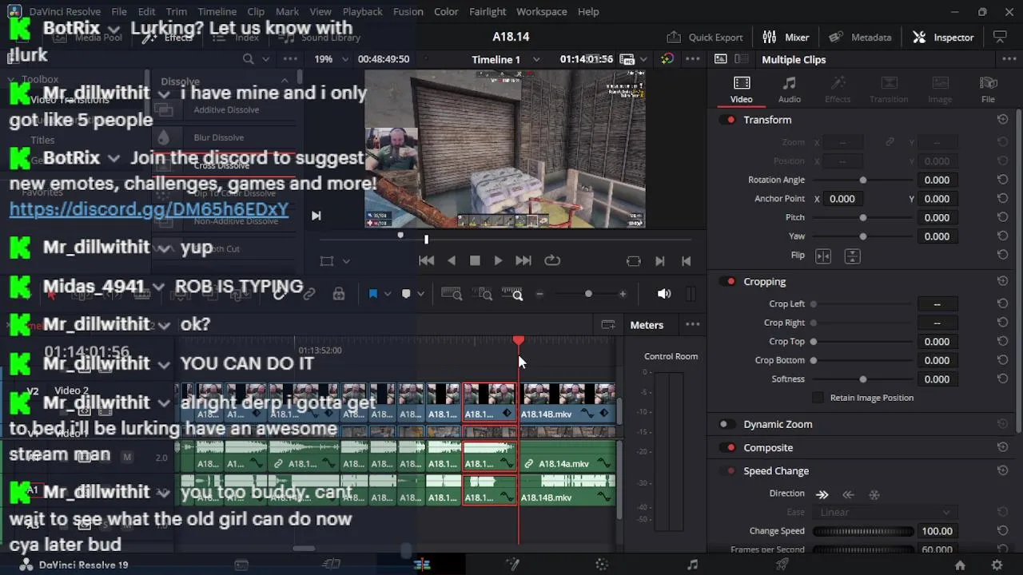This screenshot has height=575, width=1023.
Task: Toggle loop playback icon
Action: click(552, 260)
